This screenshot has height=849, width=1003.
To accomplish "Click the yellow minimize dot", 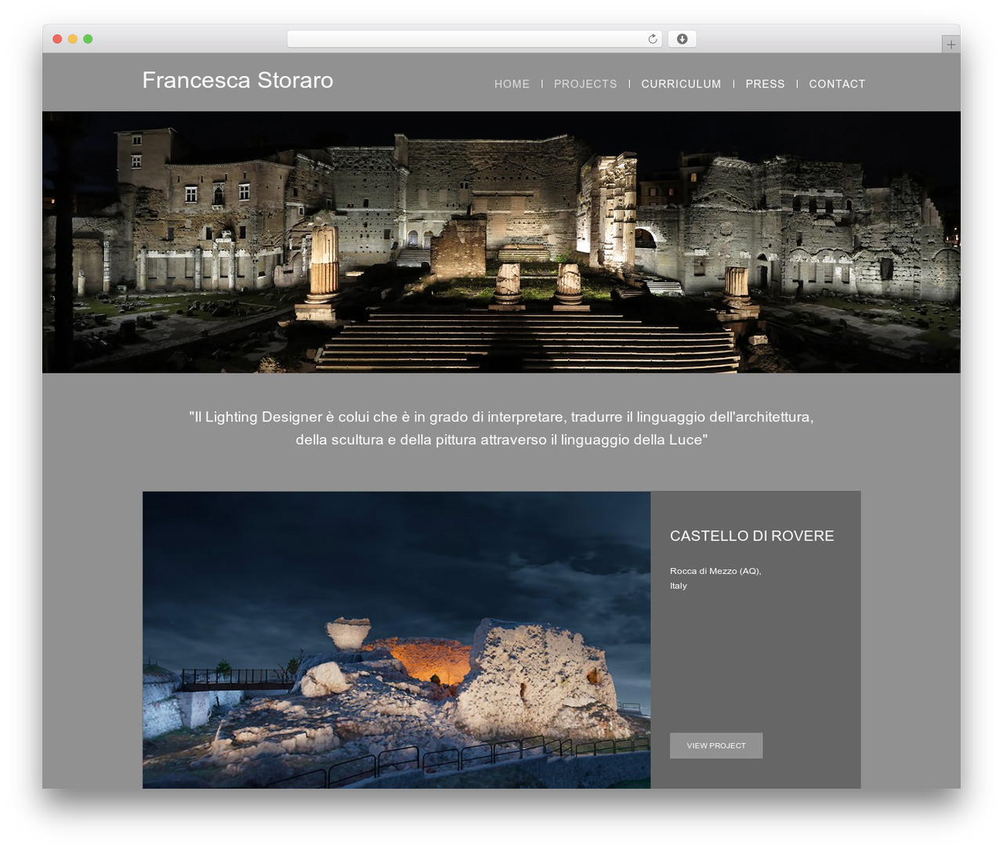I will (73, 39).
